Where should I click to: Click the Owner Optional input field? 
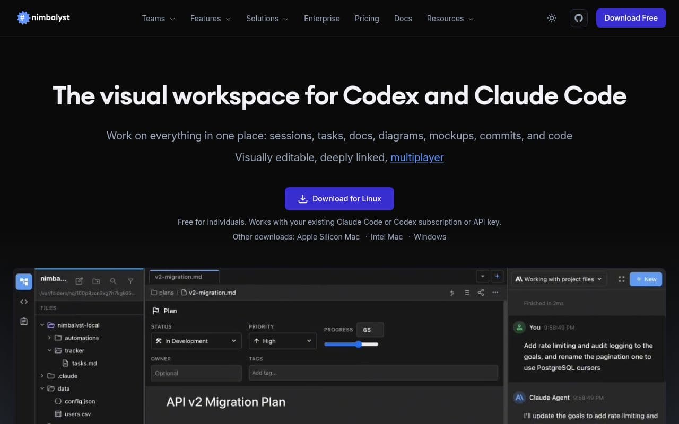click(x=196, y=373)
